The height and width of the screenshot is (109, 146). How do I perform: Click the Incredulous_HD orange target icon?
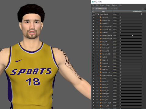[101, 75]
